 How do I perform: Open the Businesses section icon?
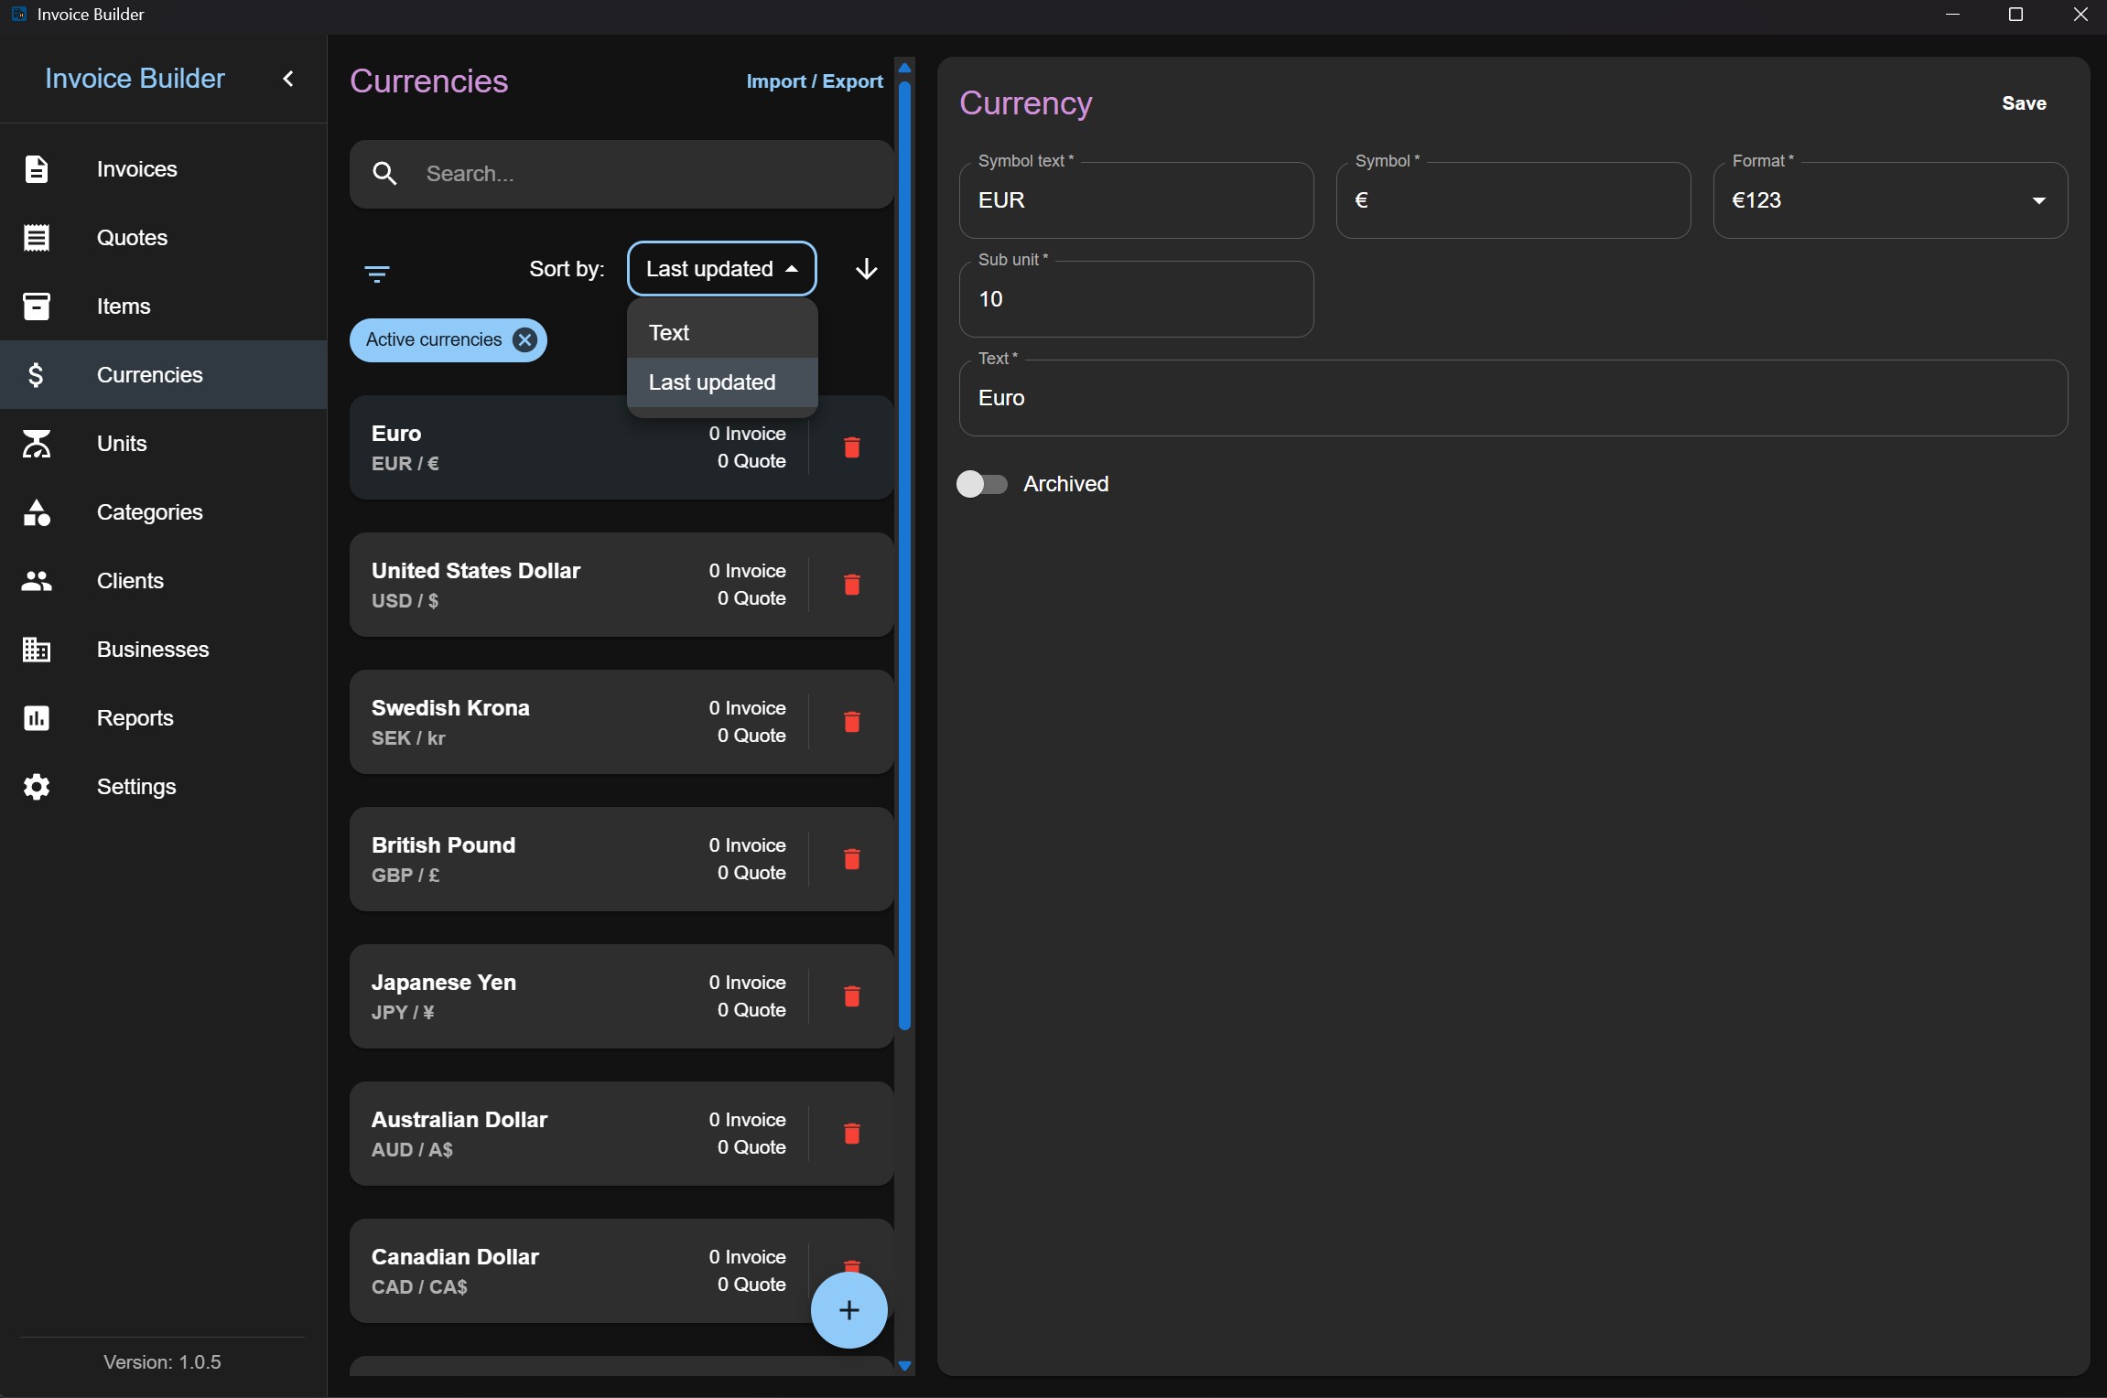click(37, 650)
